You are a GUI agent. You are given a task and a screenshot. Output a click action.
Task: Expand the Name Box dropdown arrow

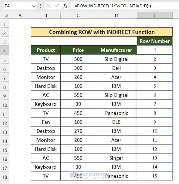[34, 6]
